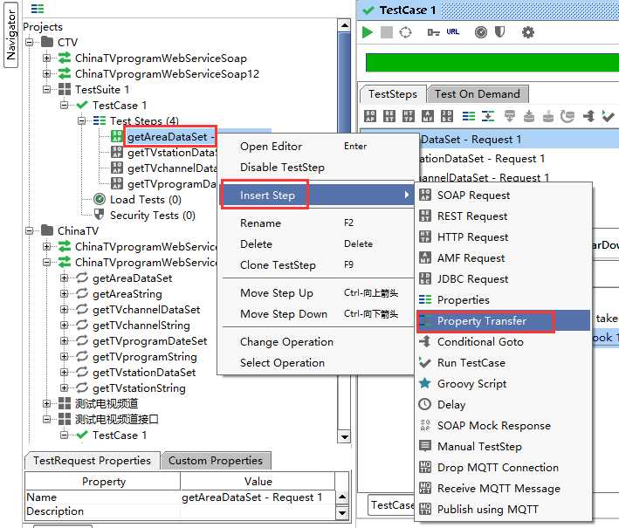The height and width of the screenshot is (528, 619).
Task: Choose Delete from context menu
Action: pyautogui.click(x=318, y=243)
